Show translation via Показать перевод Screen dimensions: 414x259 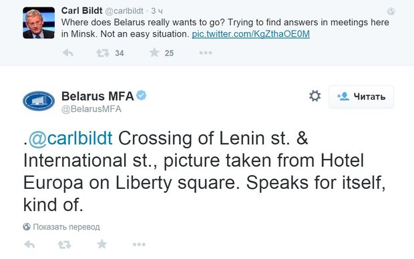(x=61, y=227)
